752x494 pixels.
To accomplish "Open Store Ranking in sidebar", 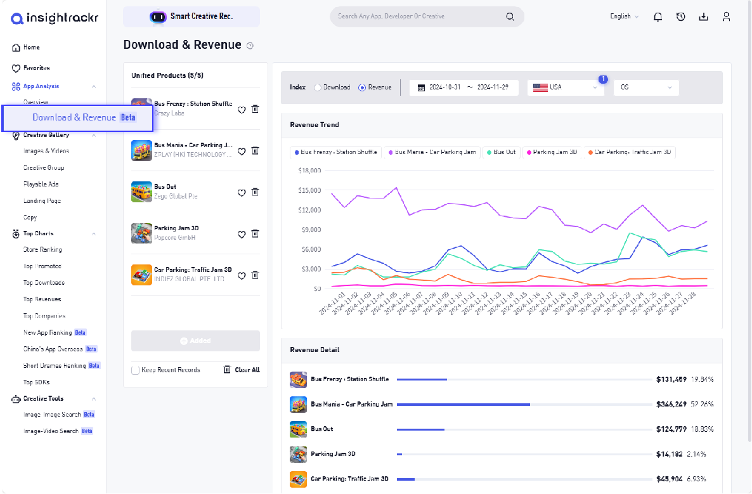I will pos(42,250).
